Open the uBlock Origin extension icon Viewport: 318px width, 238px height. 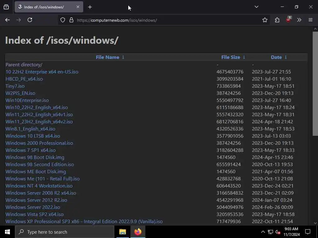coord(288,20)
